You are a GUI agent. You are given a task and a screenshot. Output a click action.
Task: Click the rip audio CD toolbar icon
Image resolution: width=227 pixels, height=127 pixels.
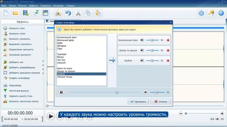(35, 13)
